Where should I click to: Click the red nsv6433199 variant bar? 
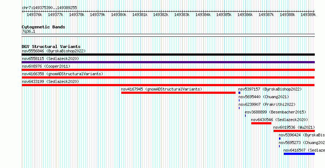(x=168, y=85)
